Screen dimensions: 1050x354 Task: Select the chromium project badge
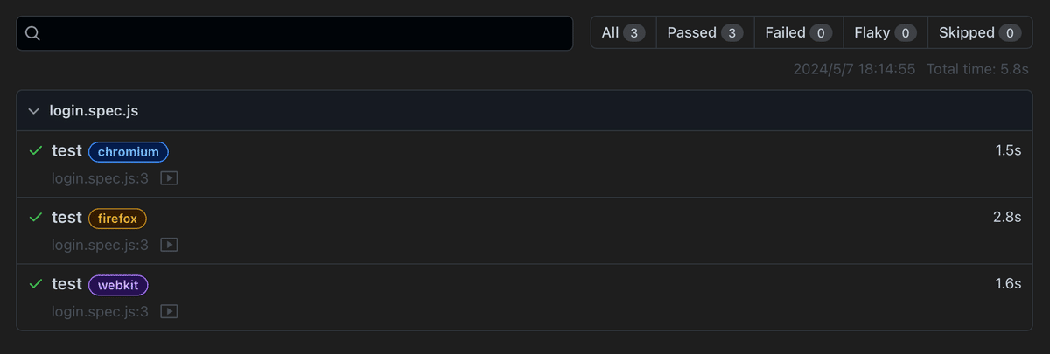pyautogui.click(x=129, y=151)
